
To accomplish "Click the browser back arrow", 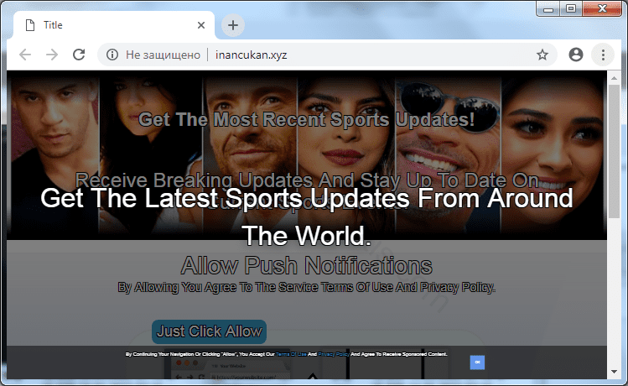I will point(25,55).
